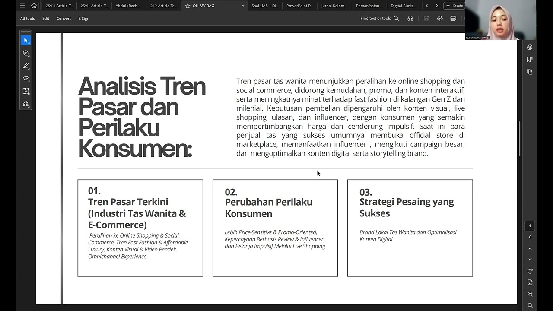Screen dimensions: 553x311
Task: Switch to the Soal UAS tab
Action: pos(265,6)
